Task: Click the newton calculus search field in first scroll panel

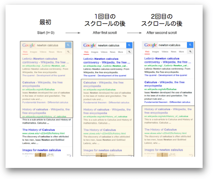Action: coord(112,46)
